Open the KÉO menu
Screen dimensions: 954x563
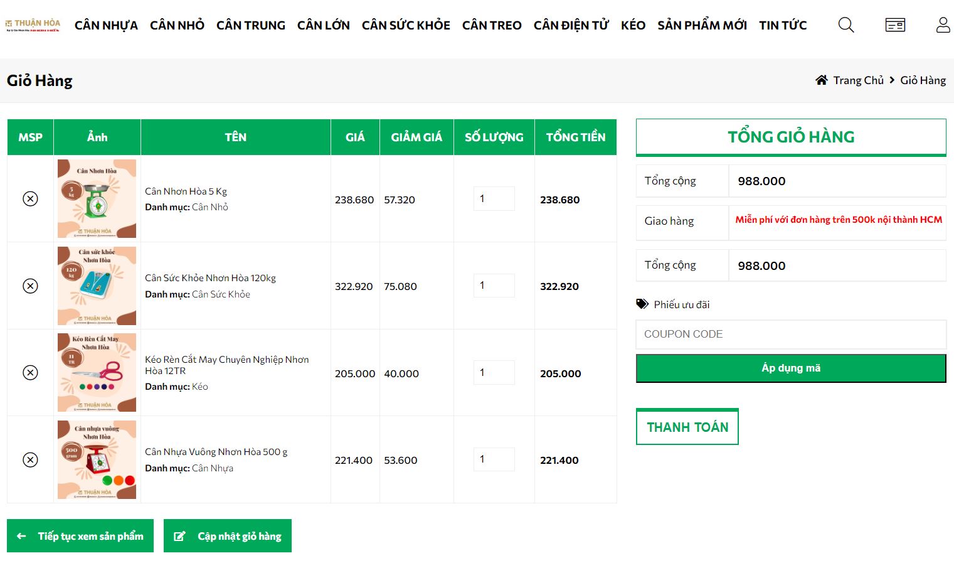click(633, 25)
